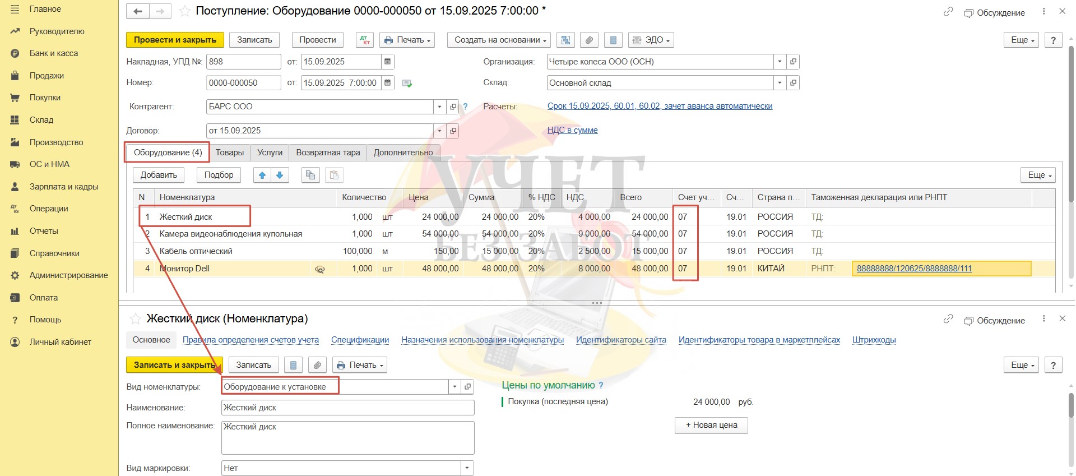The height and width of the screenshot is (476, 1076).
Task: Open Создать на основании dropdown menu
Action: tap(499, 40)
